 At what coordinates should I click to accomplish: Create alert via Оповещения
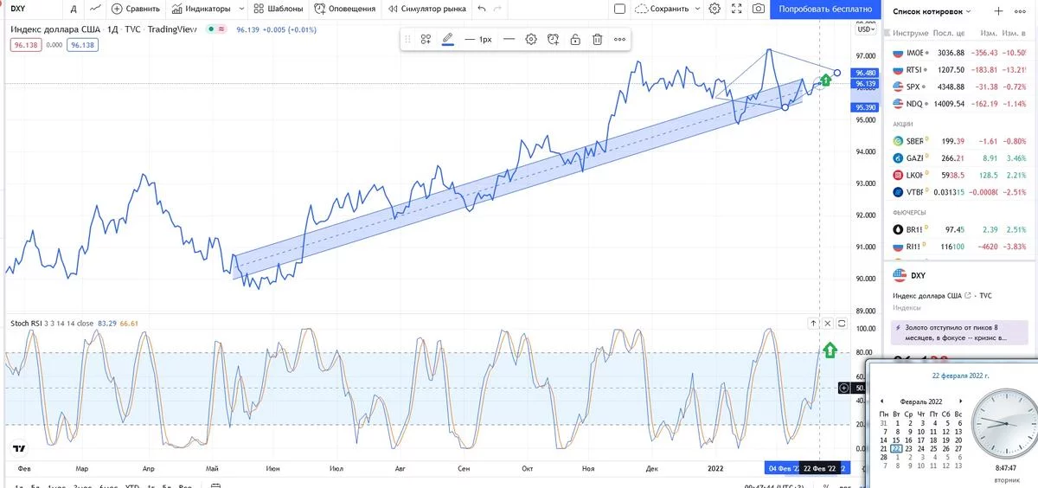pyautogui.click(x=344, y=9)
